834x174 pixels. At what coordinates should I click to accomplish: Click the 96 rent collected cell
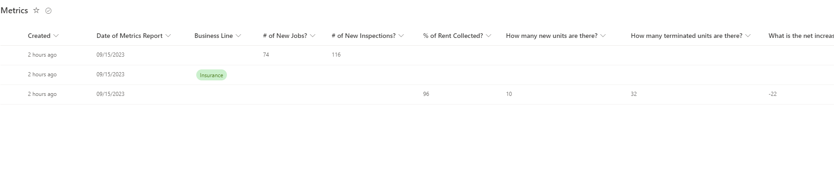pos(426,94)
